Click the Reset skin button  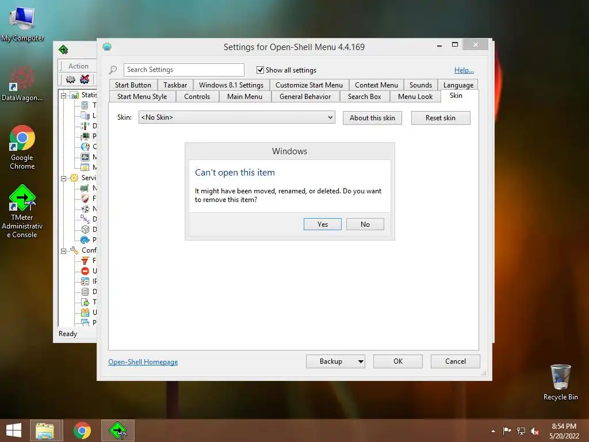pos(440,118)
